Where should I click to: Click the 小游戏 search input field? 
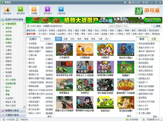click(130, 26)
